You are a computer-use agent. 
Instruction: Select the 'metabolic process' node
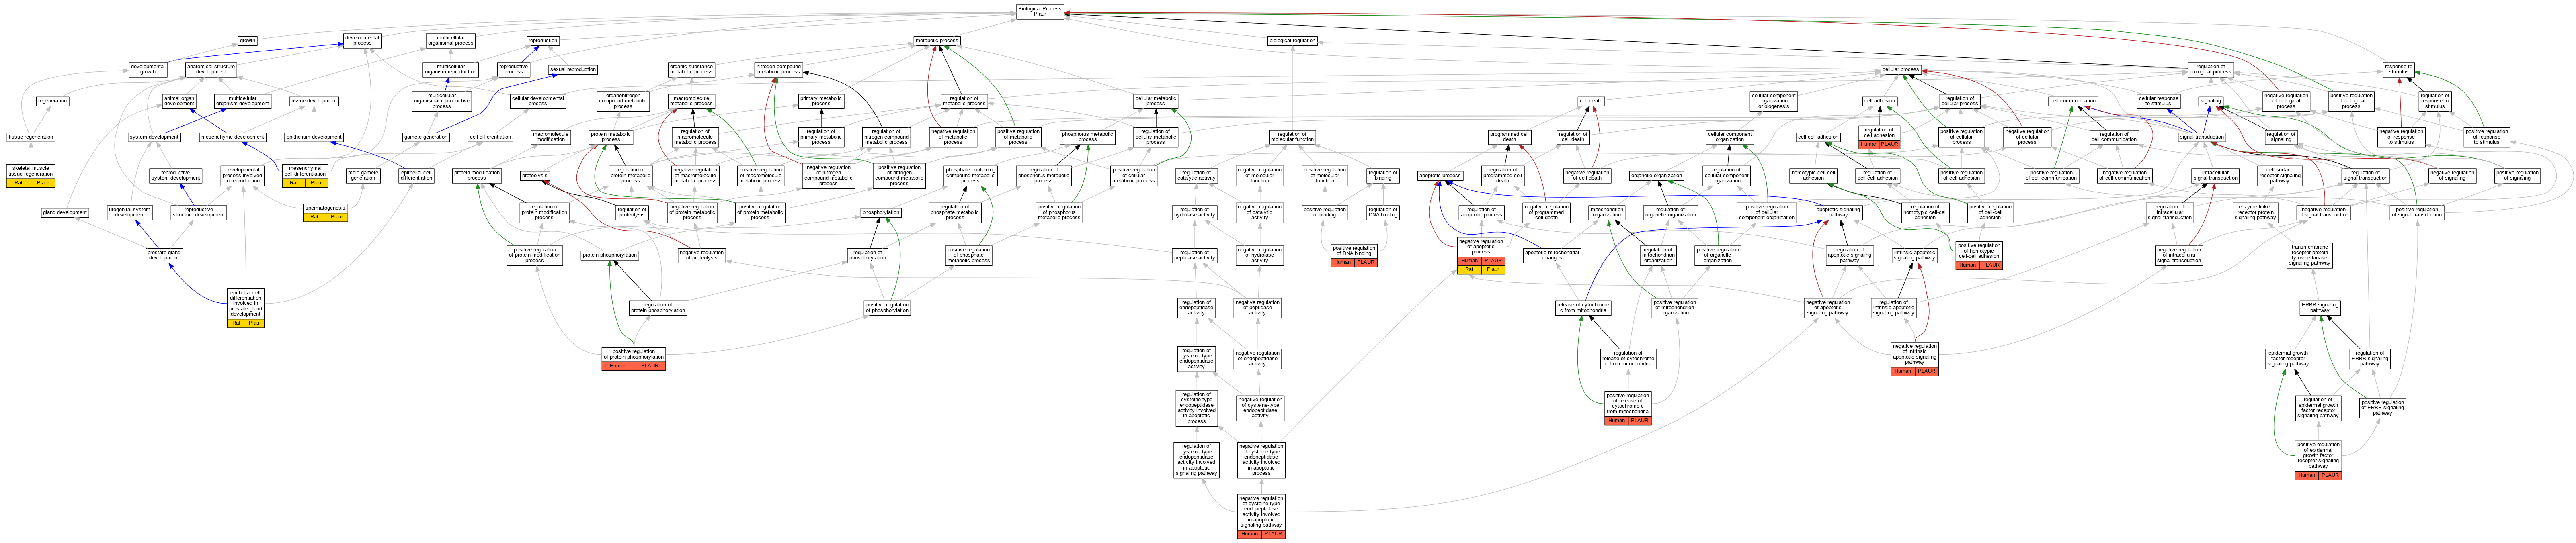click(x=937, y=41)
